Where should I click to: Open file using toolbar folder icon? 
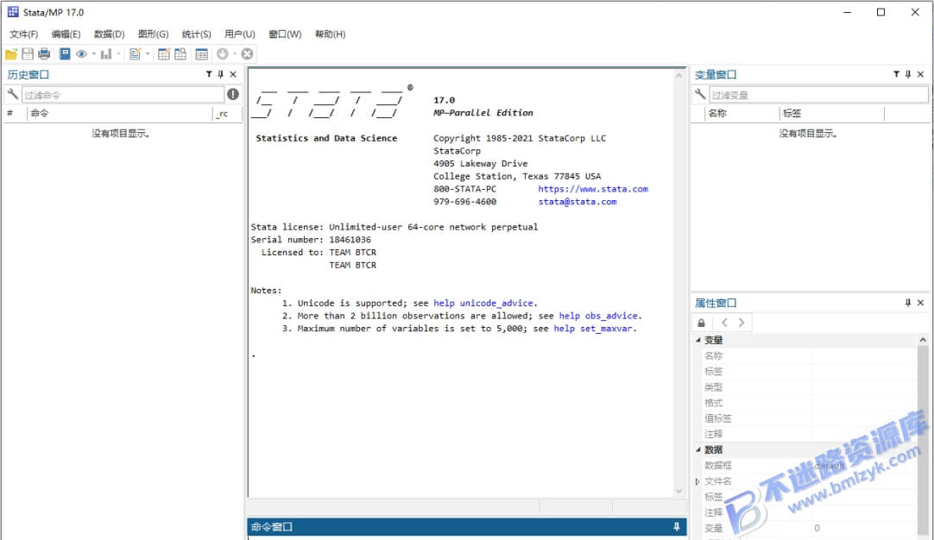[10, 54]
